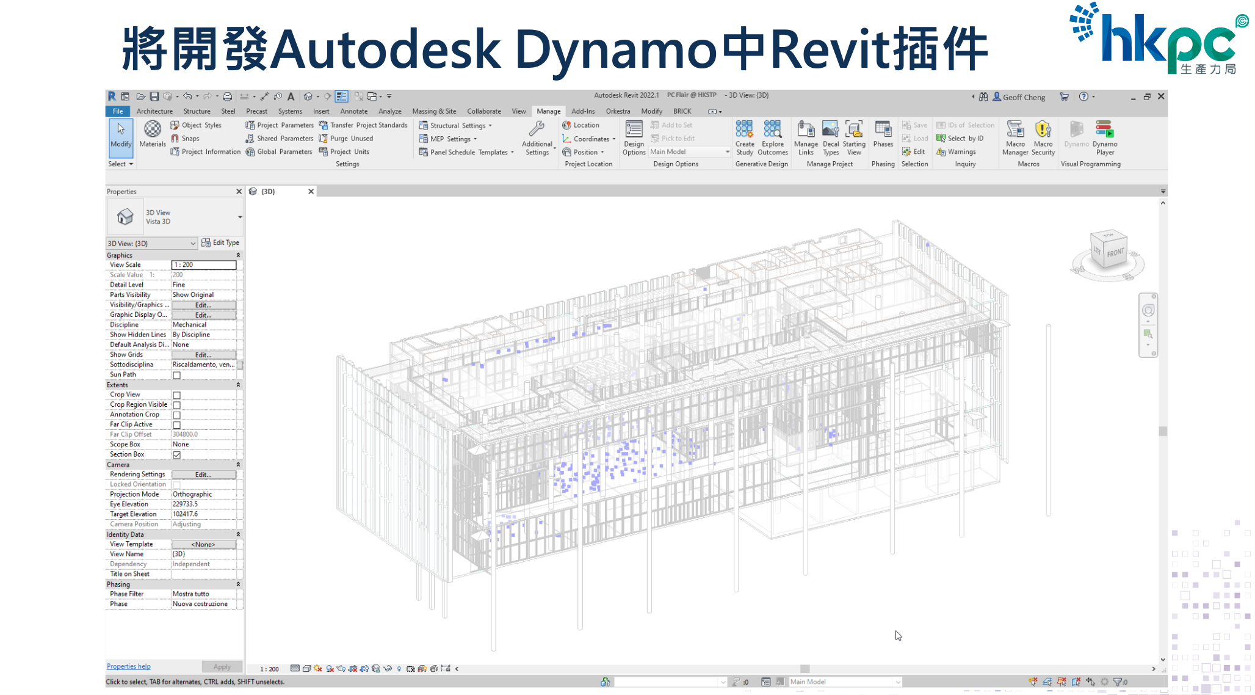
Task: Open Manage Links
Action: pos(806,138)
